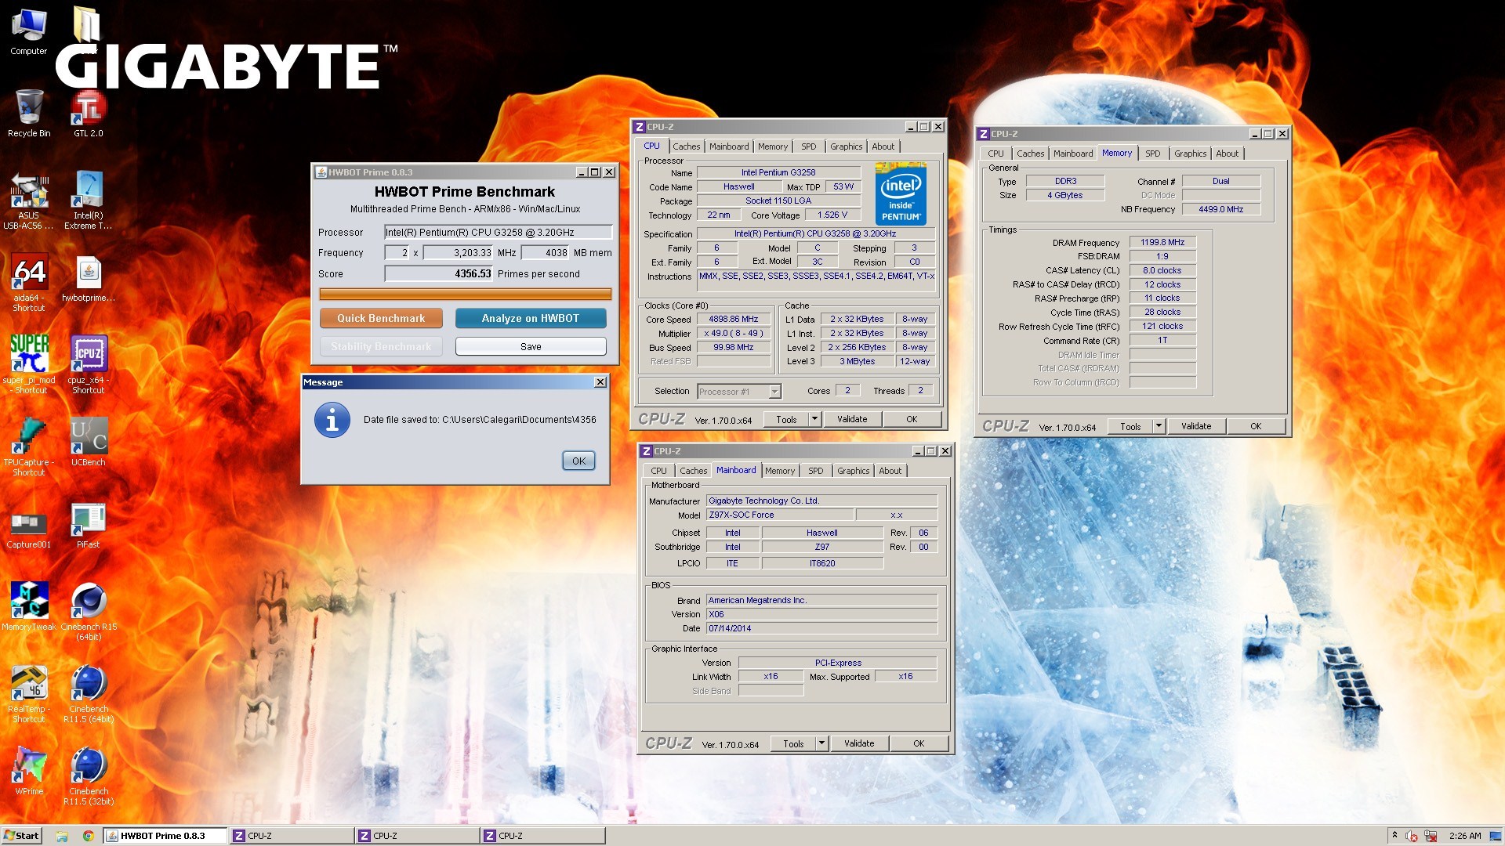1505x846 pixels.
Task: Click the taskbar clock 2:26 AM
Action: (1465, 836)
